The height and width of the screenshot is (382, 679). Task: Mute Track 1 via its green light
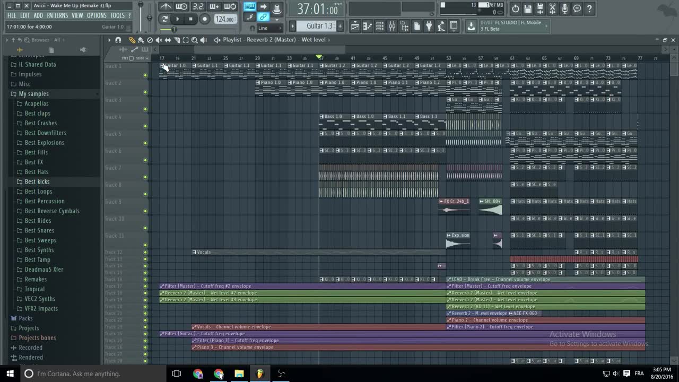[145, 75]
